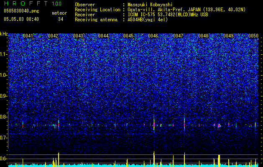The image size is (263, 167).
Task: Click the time marker 0042
Action: (x=53, y=36)
